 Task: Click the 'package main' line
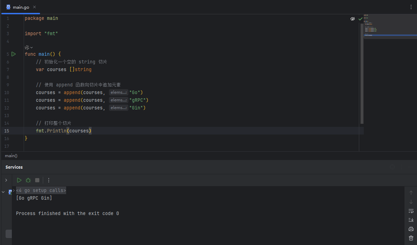point(41,18)
